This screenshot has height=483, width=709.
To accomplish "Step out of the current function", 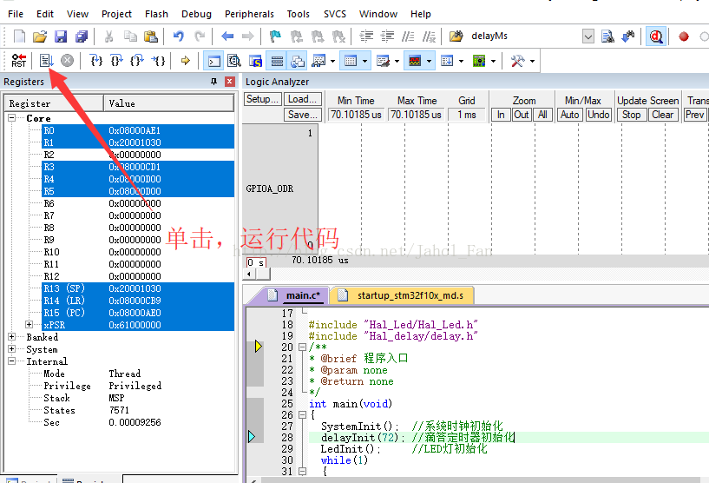I will (x=137, y=60).
